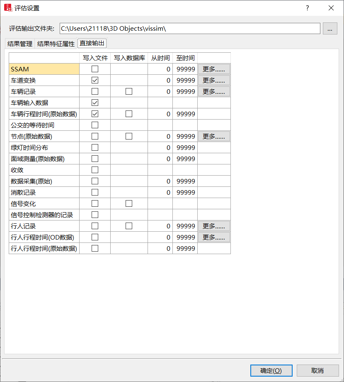Check 写入文件 for 绿灯时间分布
The height and width of the screenshot is (382, 344).
click(x=94, y=147)
